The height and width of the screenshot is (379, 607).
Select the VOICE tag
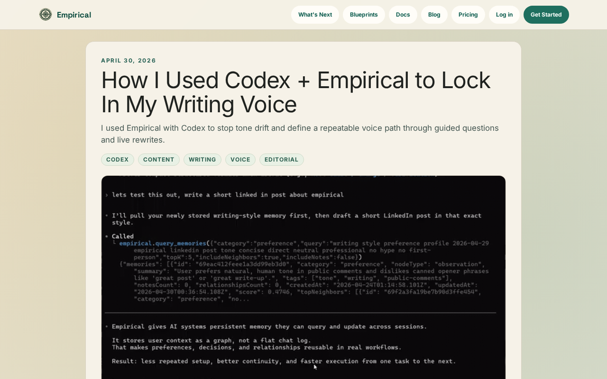click(240, 160)
